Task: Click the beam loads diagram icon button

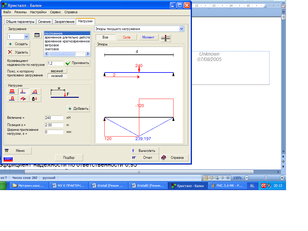Action: (166, 38)
